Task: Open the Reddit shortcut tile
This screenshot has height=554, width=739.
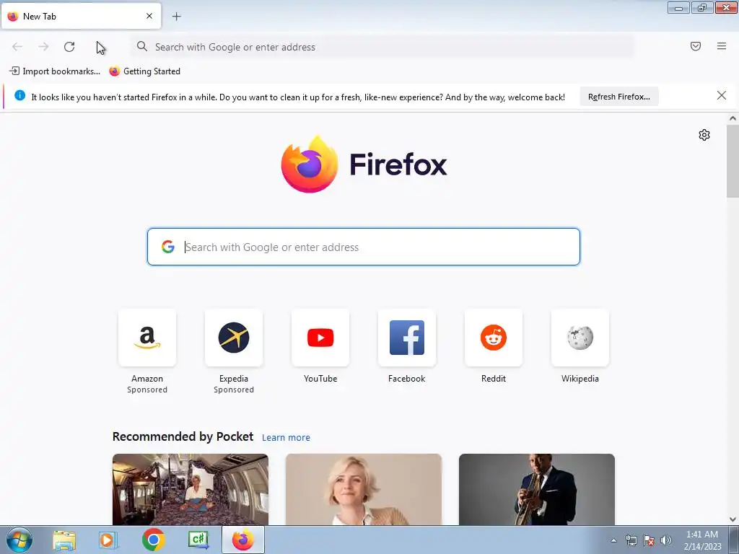Action: tap(494, 338)
